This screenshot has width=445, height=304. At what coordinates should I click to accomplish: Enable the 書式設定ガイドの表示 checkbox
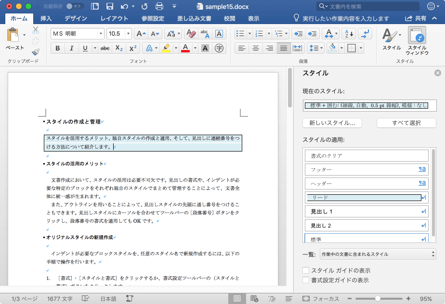(305, 279)
